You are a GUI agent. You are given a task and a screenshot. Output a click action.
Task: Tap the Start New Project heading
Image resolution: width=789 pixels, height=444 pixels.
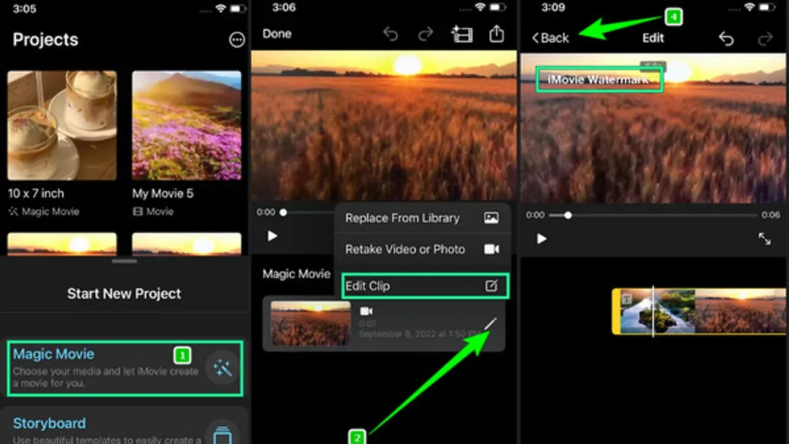124,293
